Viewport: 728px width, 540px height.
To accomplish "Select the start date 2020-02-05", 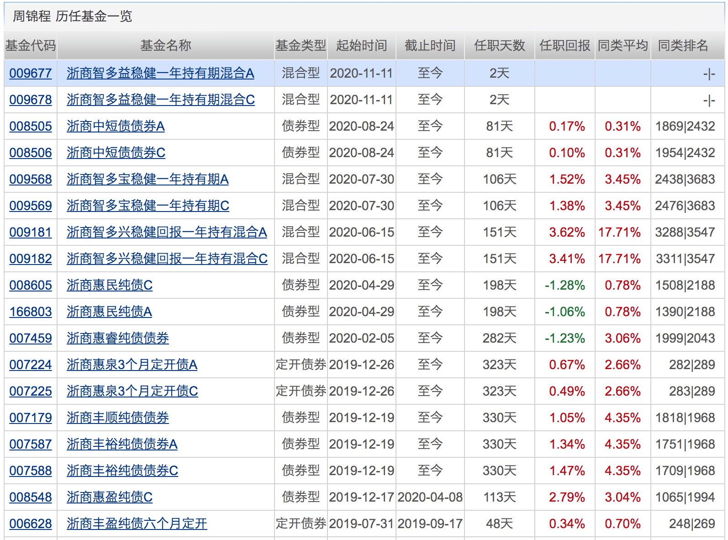I will tap(362, 338).
